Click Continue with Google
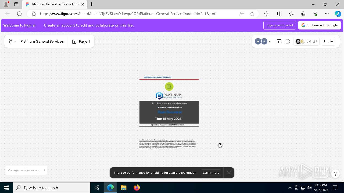 (320, 25)
